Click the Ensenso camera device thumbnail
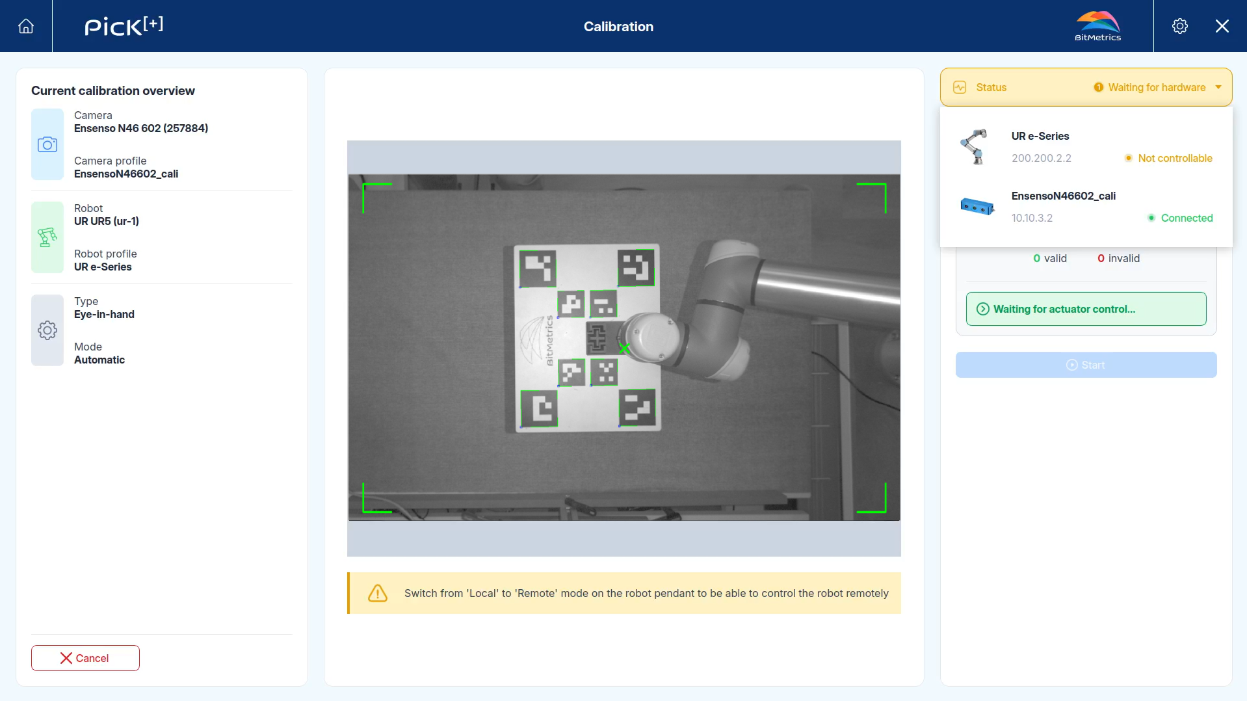 (x=977, y=207)
